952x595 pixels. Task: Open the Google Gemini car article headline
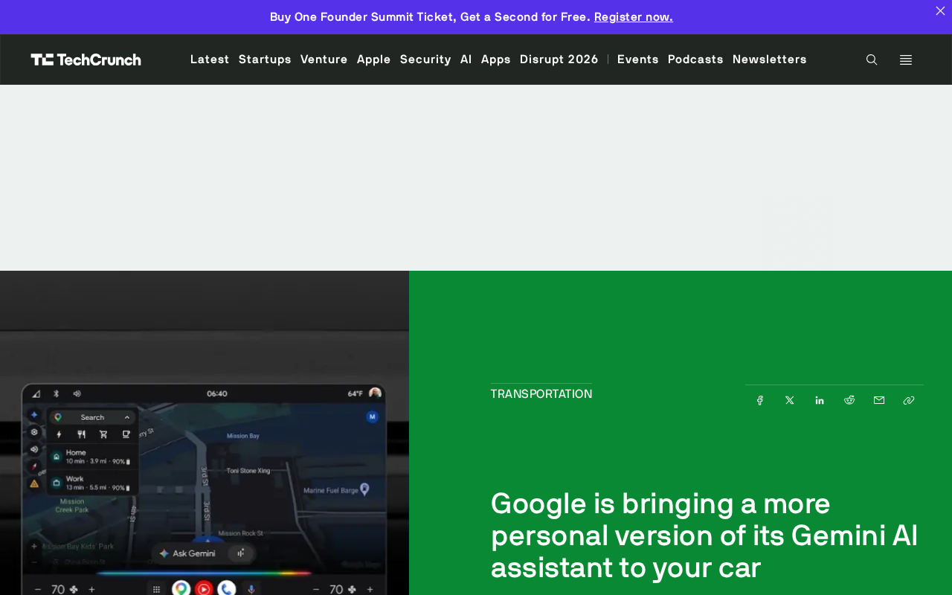coord(704,535)
